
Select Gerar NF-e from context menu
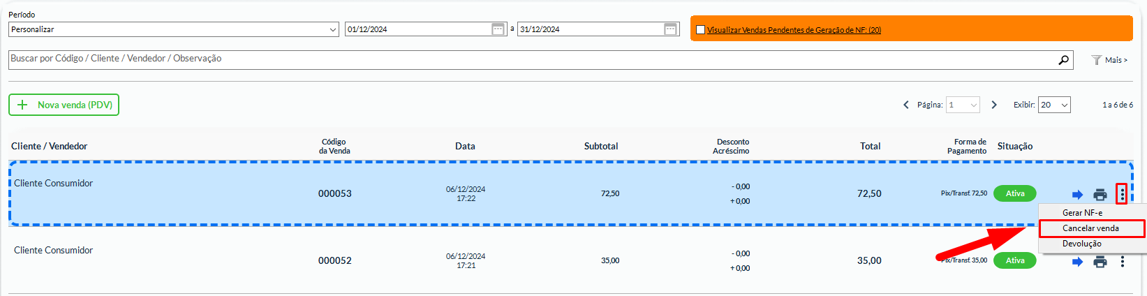(x=1082, y=213)
